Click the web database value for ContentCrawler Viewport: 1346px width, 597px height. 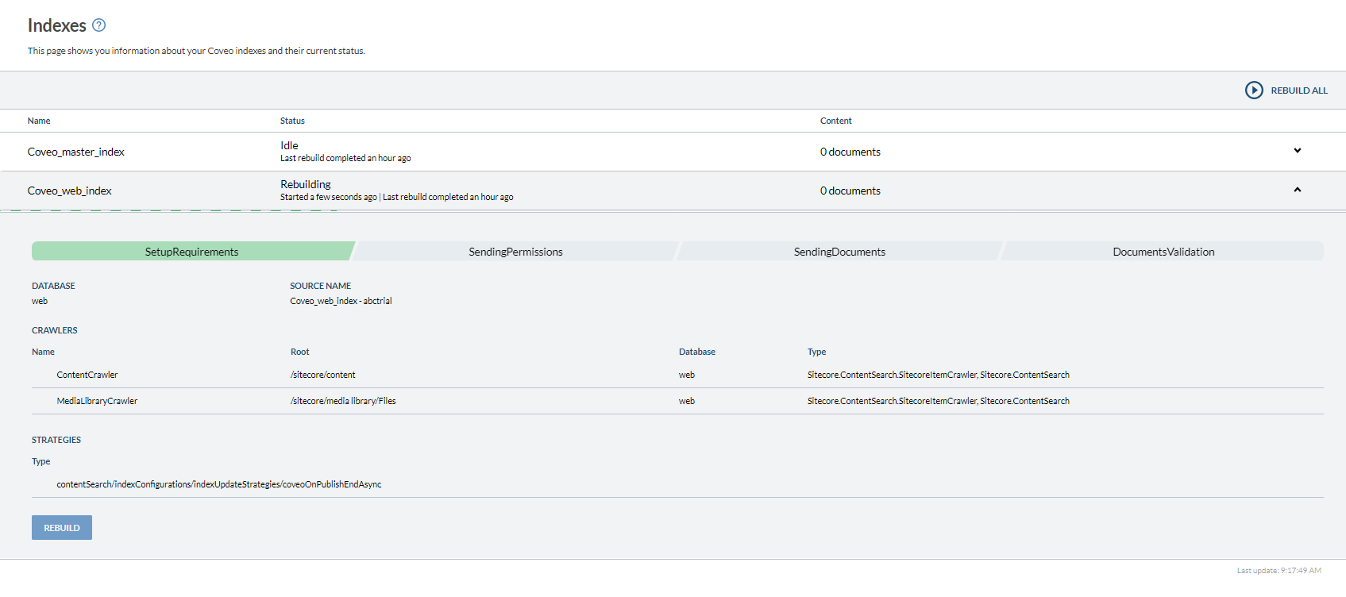click(687, 375)
